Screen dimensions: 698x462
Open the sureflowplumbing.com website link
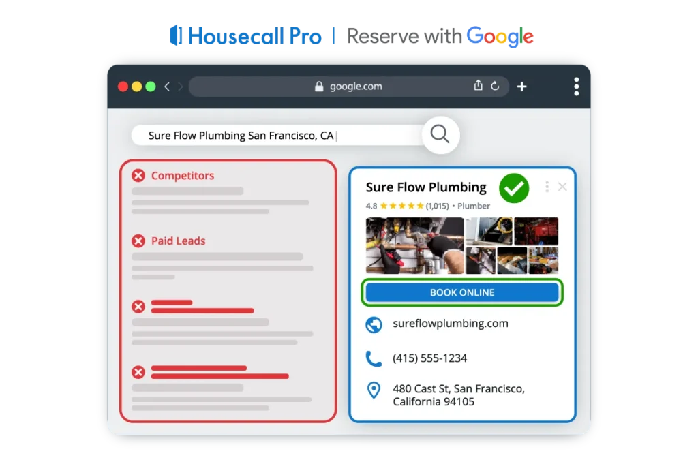450,324
